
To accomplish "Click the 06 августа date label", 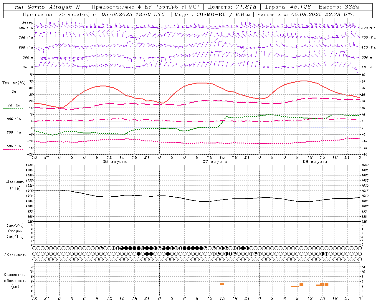I will tap(115, 162).
